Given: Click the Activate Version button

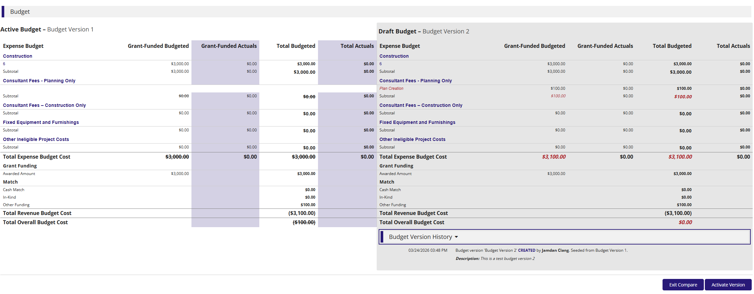Looking at the screenshot, I should [x=728, y=285].
